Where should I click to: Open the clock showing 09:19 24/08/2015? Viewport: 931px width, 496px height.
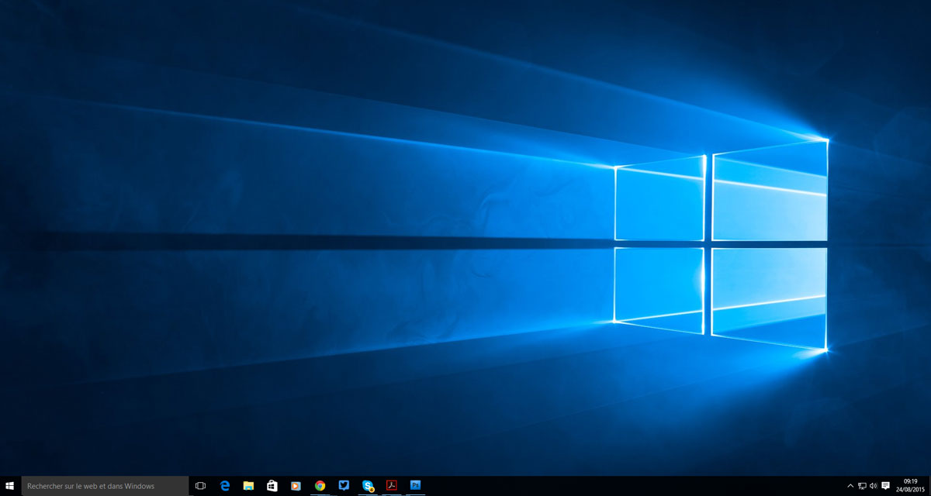pos(910,486)
